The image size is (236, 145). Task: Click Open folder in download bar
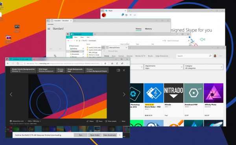click(x=95, y=135)
